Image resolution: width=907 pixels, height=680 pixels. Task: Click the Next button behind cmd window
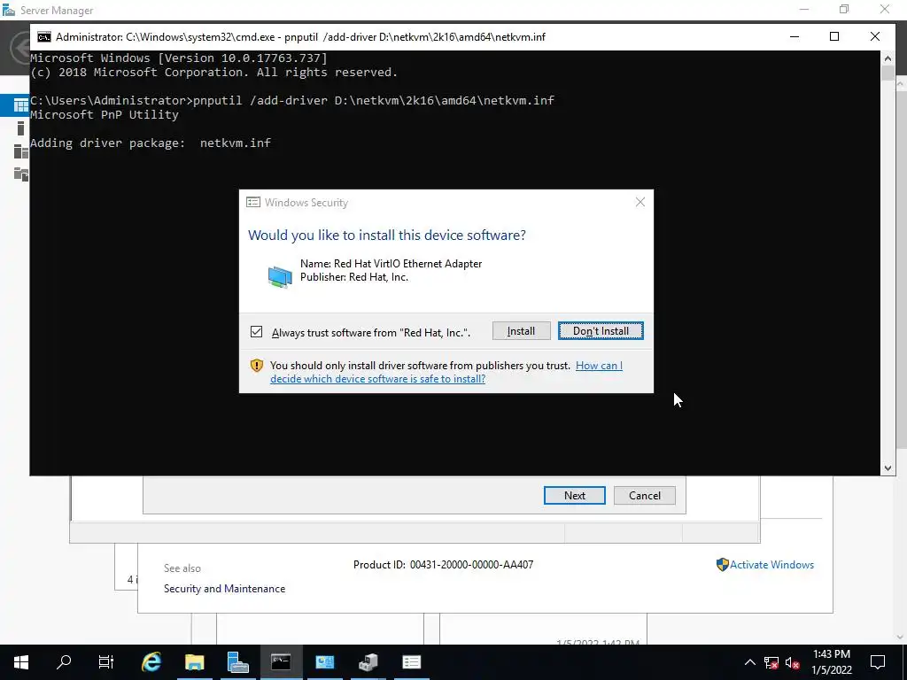(x=574, y=496)
